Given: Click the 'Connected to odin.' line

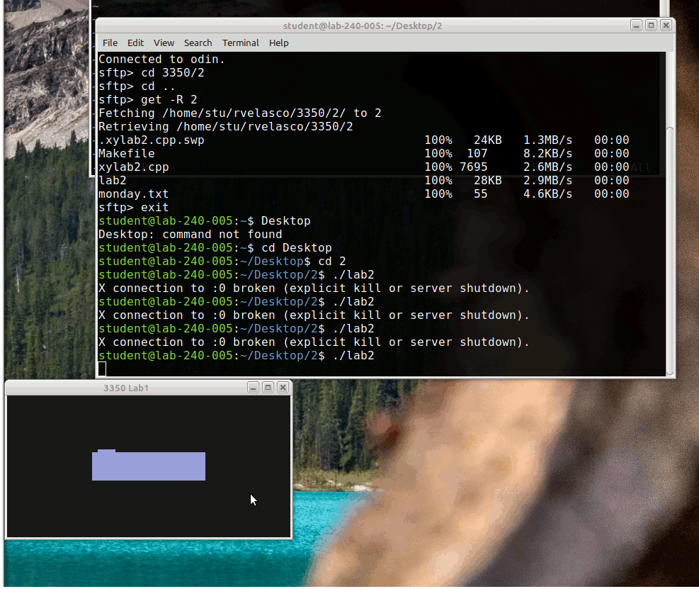Looking at the screenshot, I should click(161, 60).
